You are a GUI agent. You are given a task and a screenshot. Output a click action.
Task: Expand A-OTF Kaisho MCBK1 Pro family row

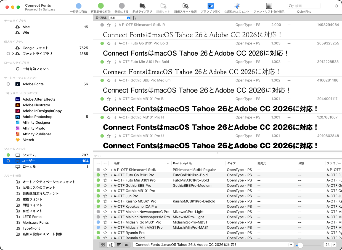111,201
